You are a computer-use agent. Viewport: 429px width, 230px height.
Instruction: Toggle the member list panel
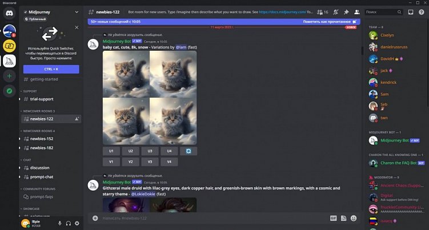(x=357, y=12)
